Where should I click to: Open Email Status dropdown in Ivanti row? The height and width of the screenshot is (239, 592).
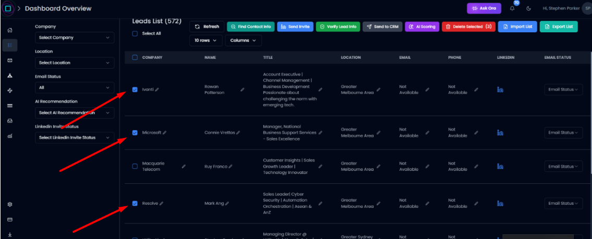563,90
